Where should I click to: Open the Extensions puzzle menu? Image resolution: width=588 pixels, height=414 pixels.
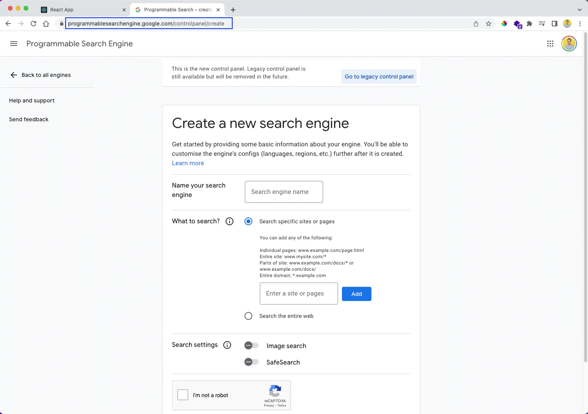pos(529,24)
